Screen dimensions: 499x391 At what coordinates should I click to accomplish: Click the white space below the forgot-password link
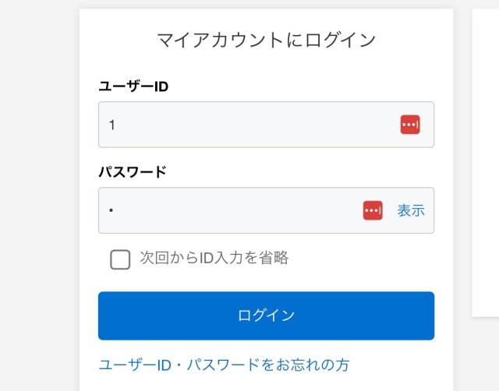[x=265, y=383]
